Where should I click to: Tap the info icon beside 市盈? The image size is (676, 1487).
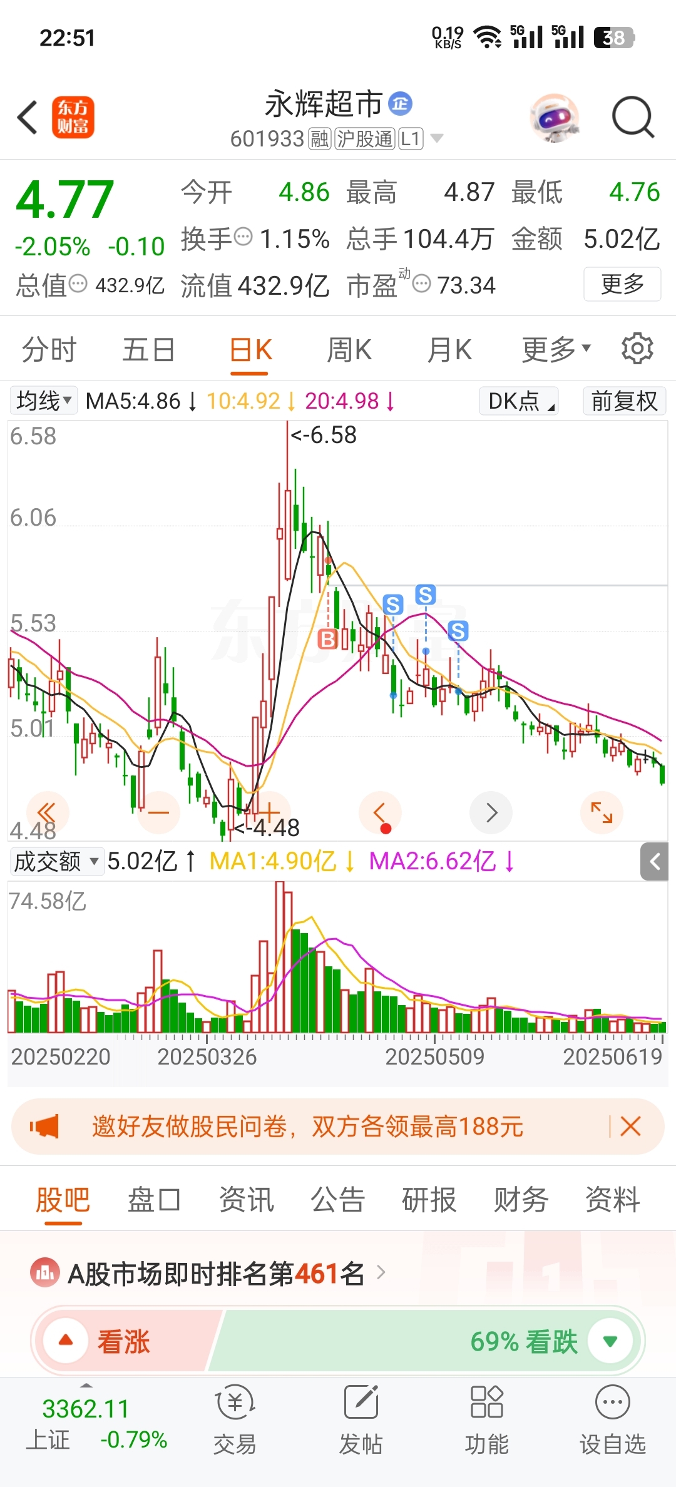tap(422, 284)
